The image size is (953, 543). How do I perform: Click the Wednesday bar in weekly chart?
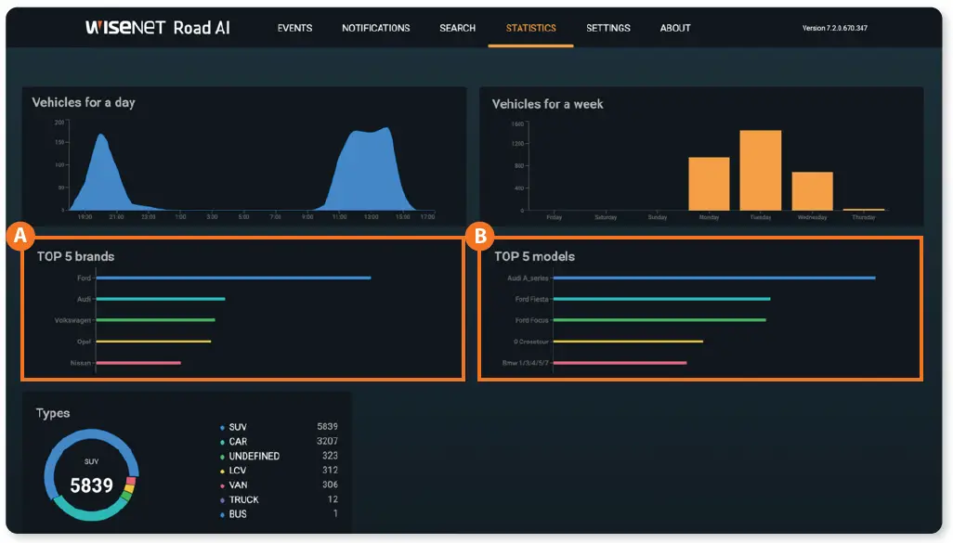click(x=812, y=191)
